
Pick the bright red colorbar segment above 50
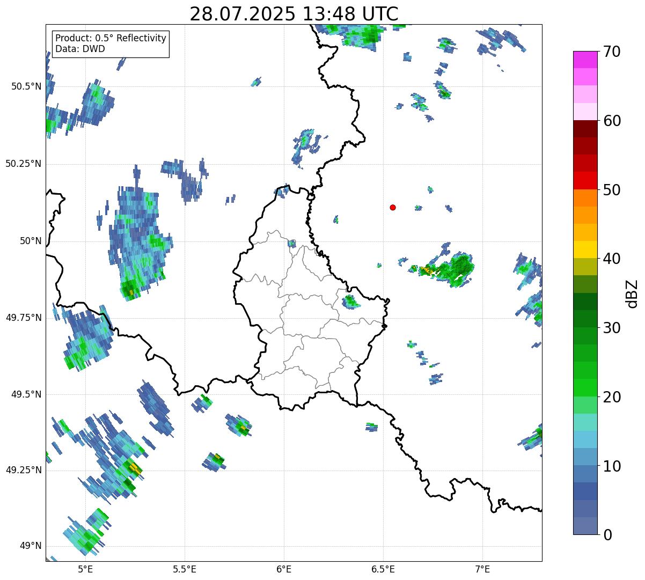click(x=585, y=181)
